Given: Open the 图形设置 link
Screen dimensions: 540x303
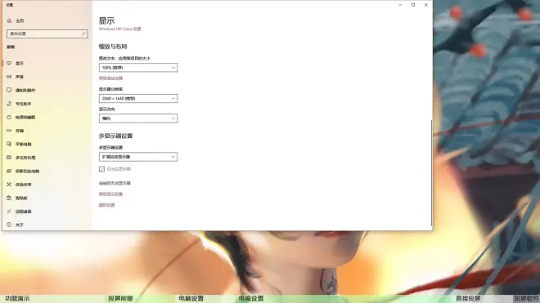Looking at the screenshot, I should (106, 205).
